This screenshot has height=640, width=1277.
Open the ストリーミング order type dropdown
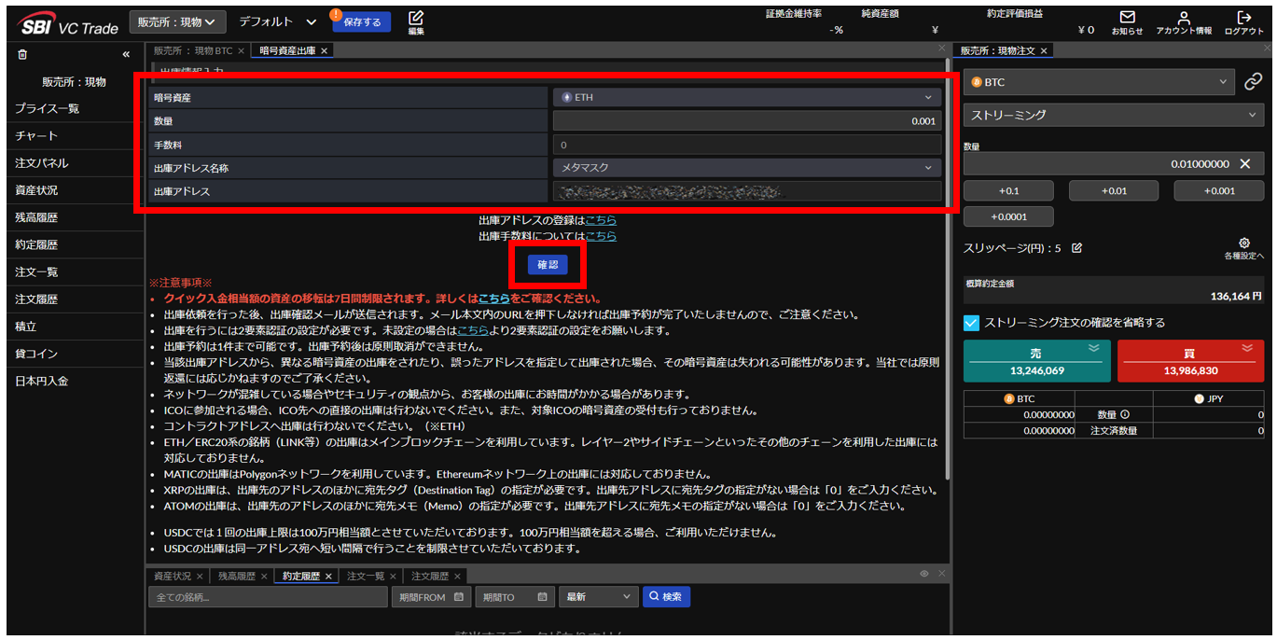coord(1114,116)
